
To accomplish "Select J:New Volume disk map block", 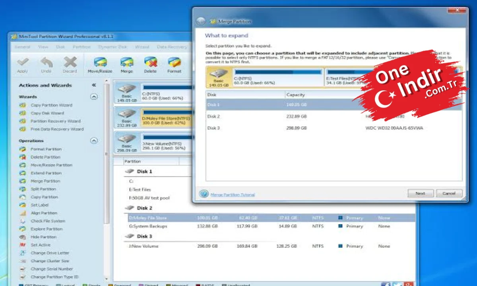I will 166,142.
